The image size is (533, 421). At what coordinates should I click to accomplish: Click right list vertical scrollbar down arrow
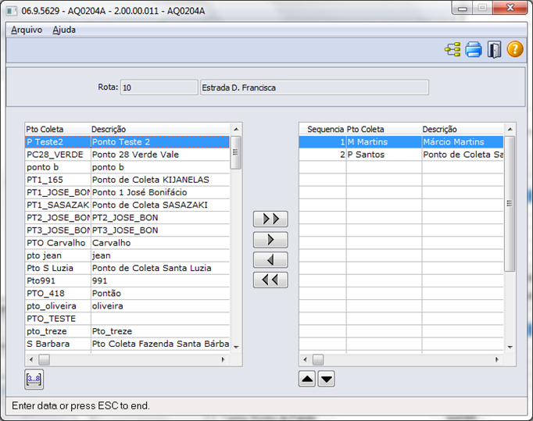click(510, 348)
